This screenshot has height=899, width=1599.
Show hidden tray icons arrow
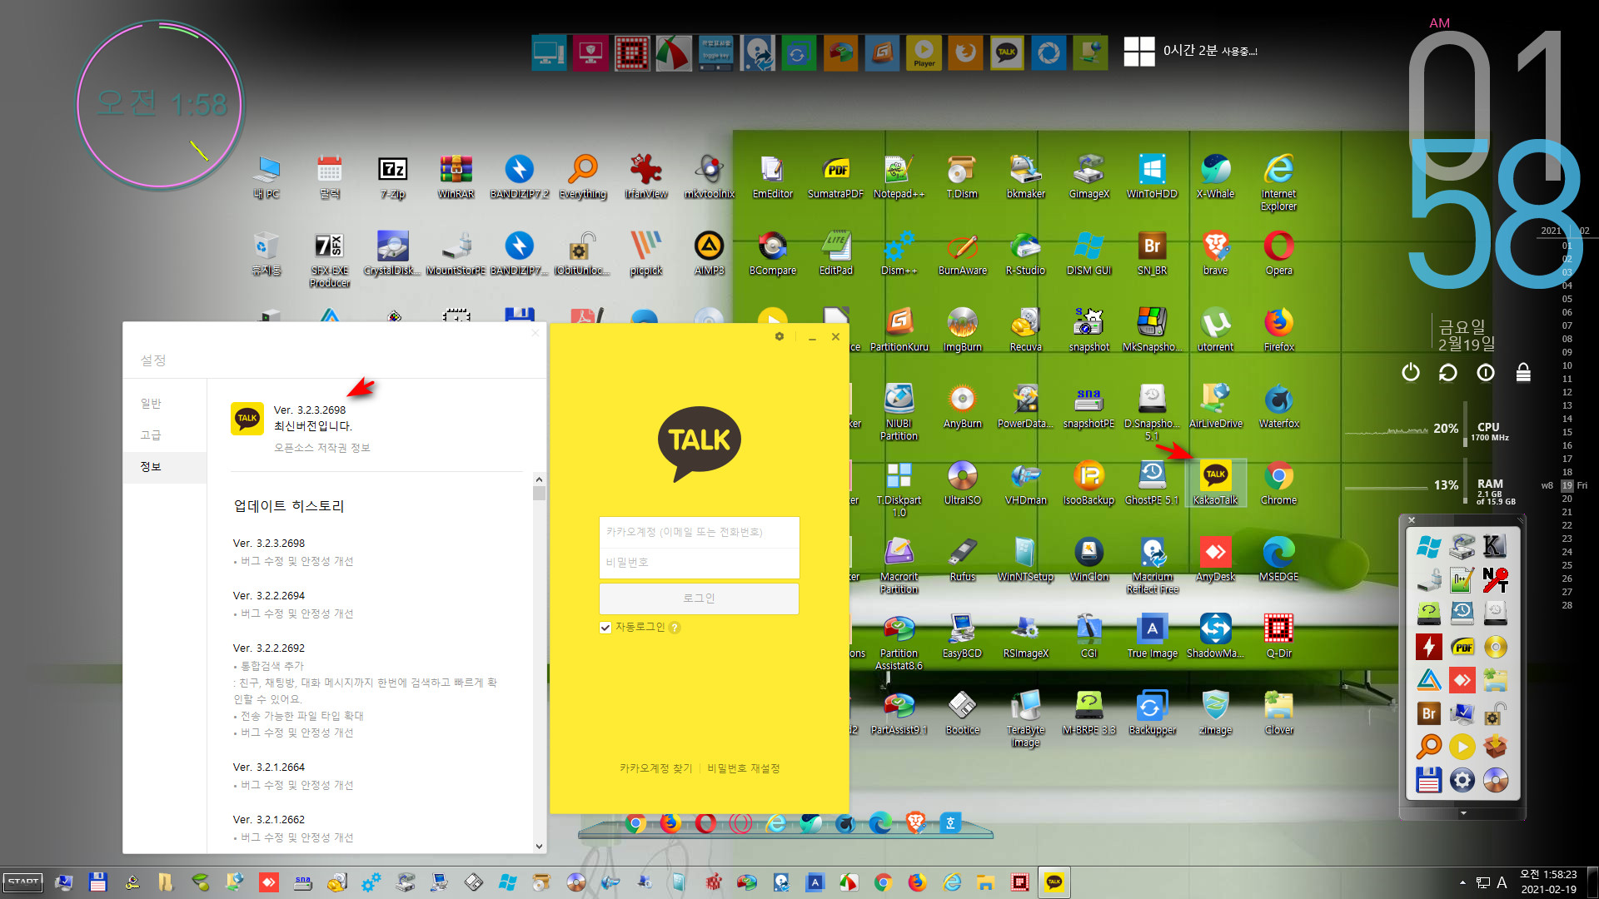(1462, 882)
